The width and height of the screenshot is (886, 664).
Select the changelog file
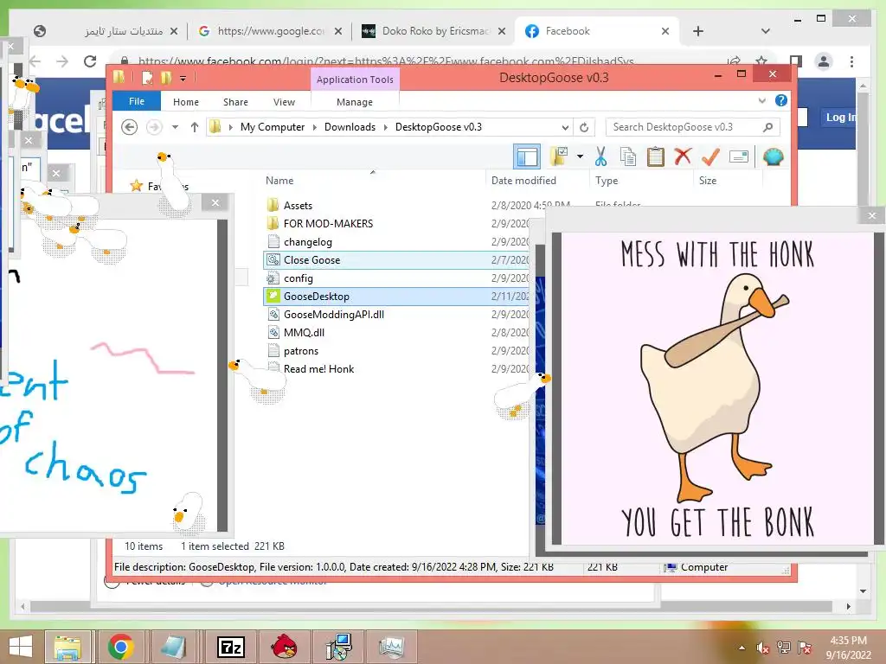(308, 242)
